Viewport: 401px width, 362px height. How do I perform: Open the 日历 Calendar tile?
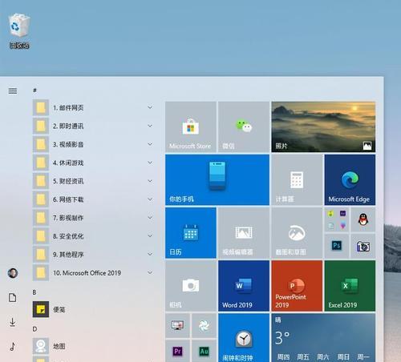tap(191, 233)
